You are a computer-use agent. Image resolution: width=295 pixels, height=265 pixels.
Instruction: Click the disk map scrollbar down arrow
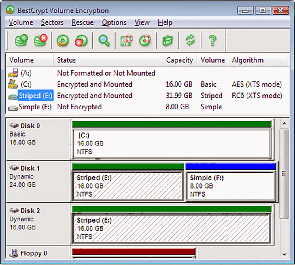coord(284,255)
